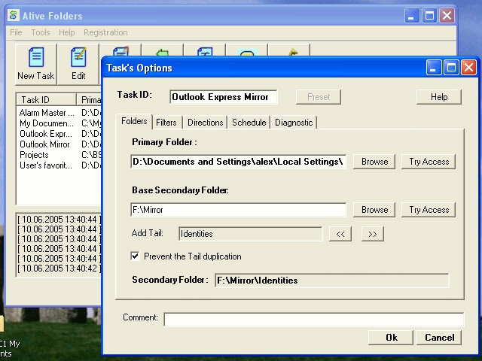Click the Task ID input field
Image resolution: width=482 pixels, height=361 pixels.
tap(224, 97)
